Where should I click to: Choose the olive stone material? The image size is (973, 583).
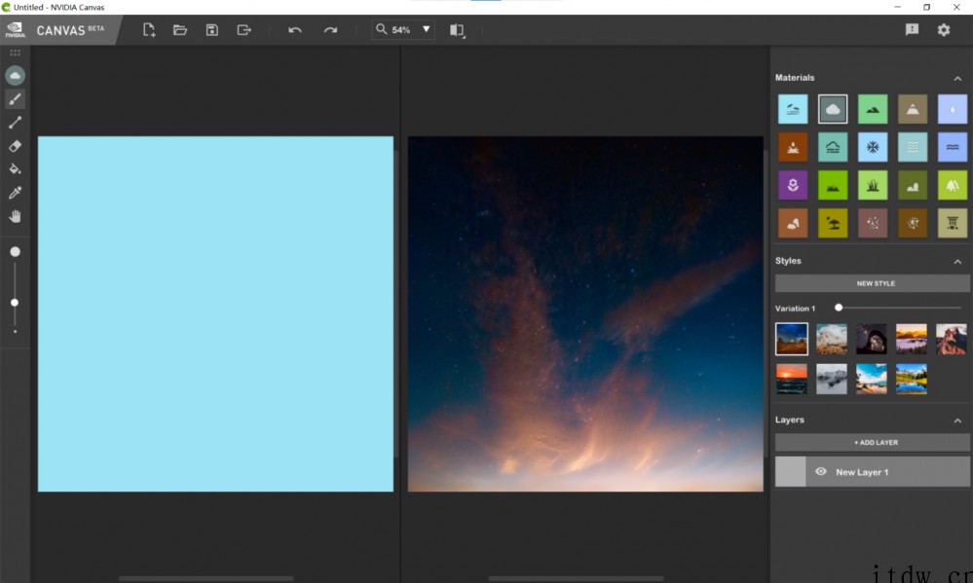913,186
